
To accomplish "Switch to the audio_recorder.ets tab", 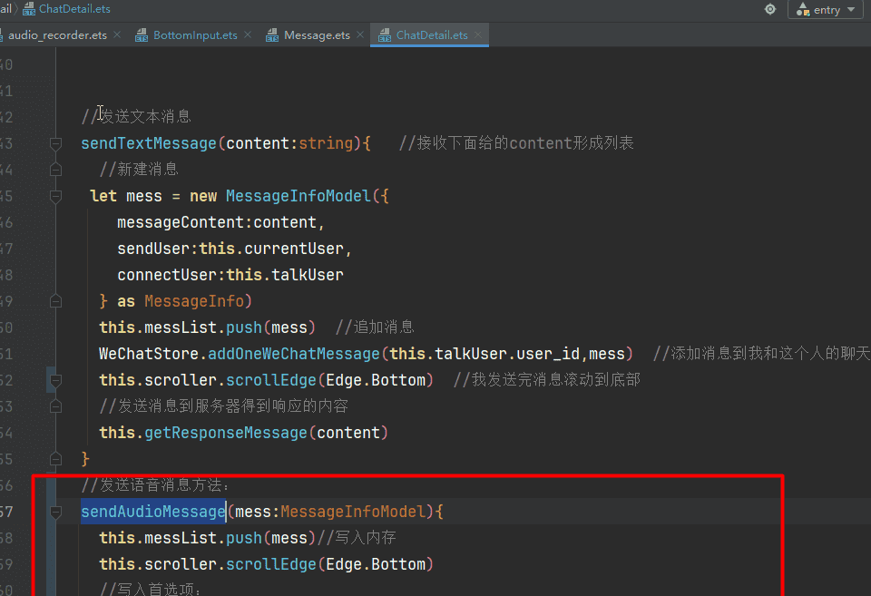I will point(57,35).
